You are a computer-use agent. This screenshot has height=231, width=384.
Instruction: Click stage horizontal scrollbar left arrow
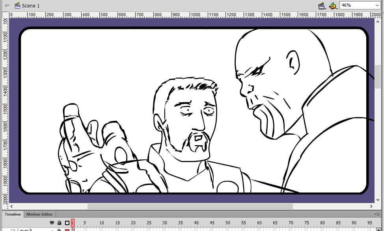[x=11, y=206]
